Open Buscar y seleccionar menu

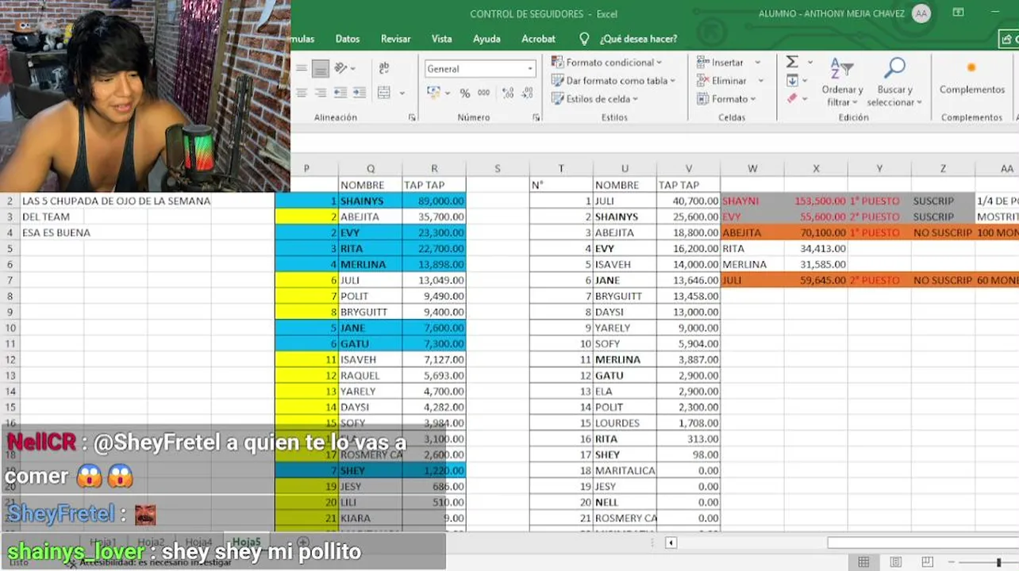pos(894,82)
